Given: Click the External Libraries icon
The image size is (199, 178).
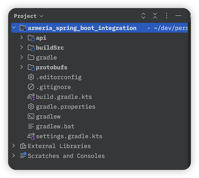Looking at the screenshot, I should point(23,146).
